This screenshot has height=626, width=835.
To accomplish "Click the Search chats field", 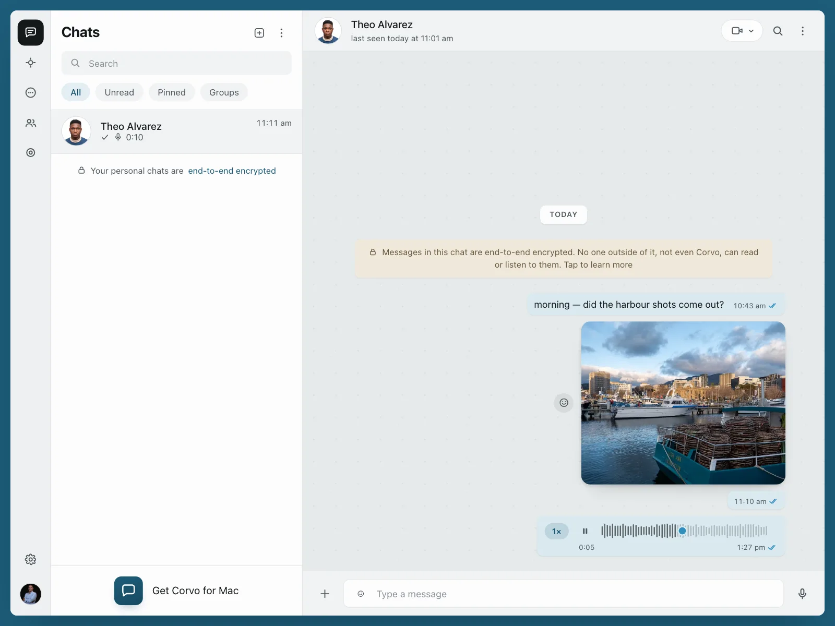I will (x=176, y=63).
